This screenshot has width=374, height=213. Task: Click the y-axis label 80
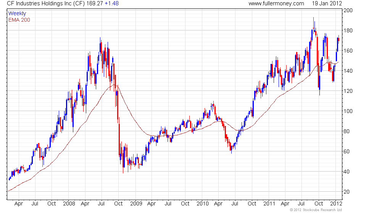(347, 131)
